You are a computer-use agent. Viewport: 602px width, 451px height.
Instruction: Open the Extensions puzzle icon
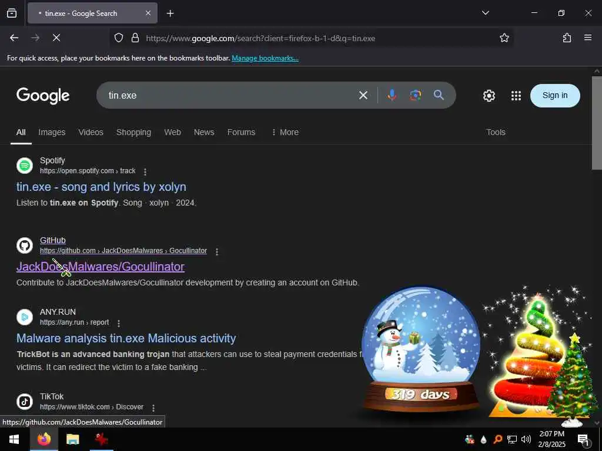[567, 38]
